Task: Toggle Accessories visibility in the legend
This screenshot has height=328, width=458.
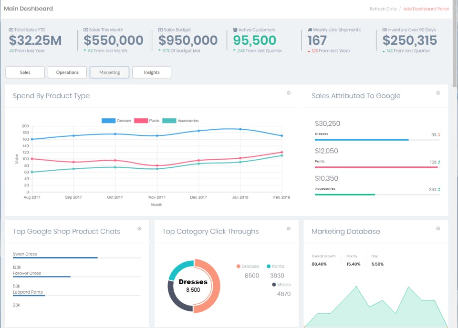Action: click(x=181, y=121)
